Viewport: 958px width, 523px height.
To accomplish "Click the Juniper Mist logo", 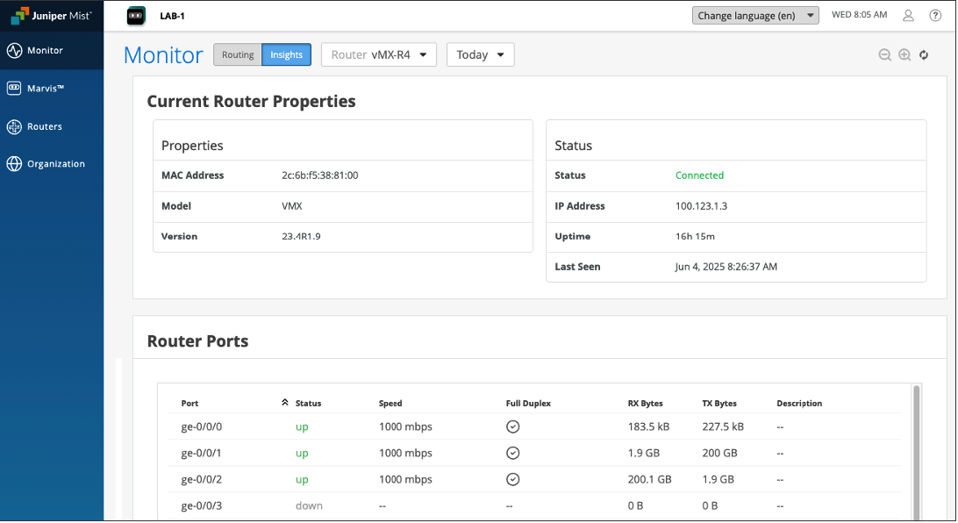I will 51,16.
